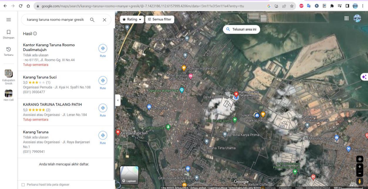Open the Adblock Plus extension icon
Viewport: 368px width, 189px height.
[301, 6]
